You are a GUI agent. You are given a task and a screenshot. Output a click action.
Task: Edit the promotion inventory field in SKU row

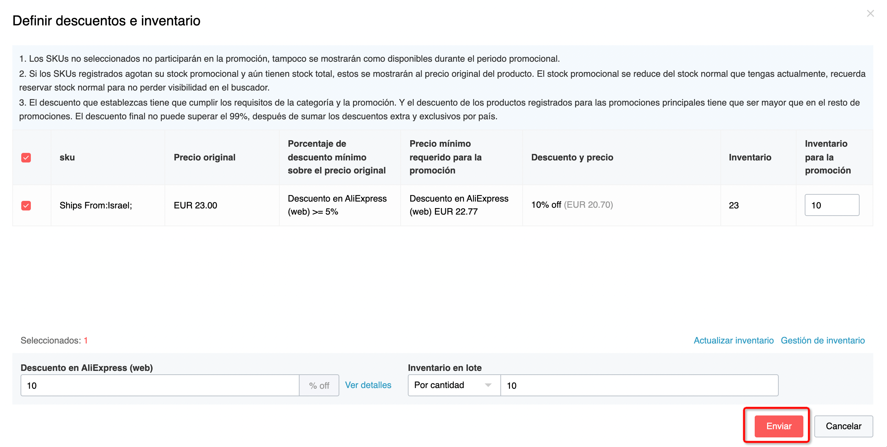831,205
